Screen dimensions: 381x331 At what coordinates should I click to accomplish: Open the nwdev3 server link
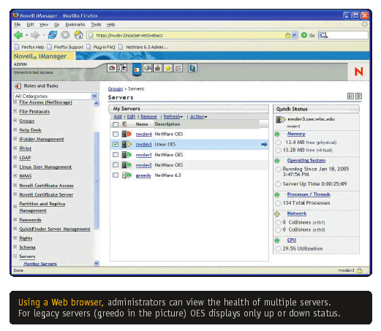[x=143, y=145]
